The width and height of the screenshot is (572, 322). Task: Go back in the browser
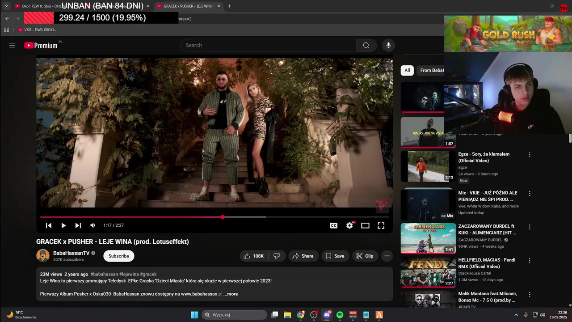(x=7, y=19)
